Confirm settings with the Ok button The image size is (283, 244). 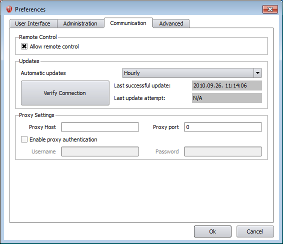(x=212, y=231)
